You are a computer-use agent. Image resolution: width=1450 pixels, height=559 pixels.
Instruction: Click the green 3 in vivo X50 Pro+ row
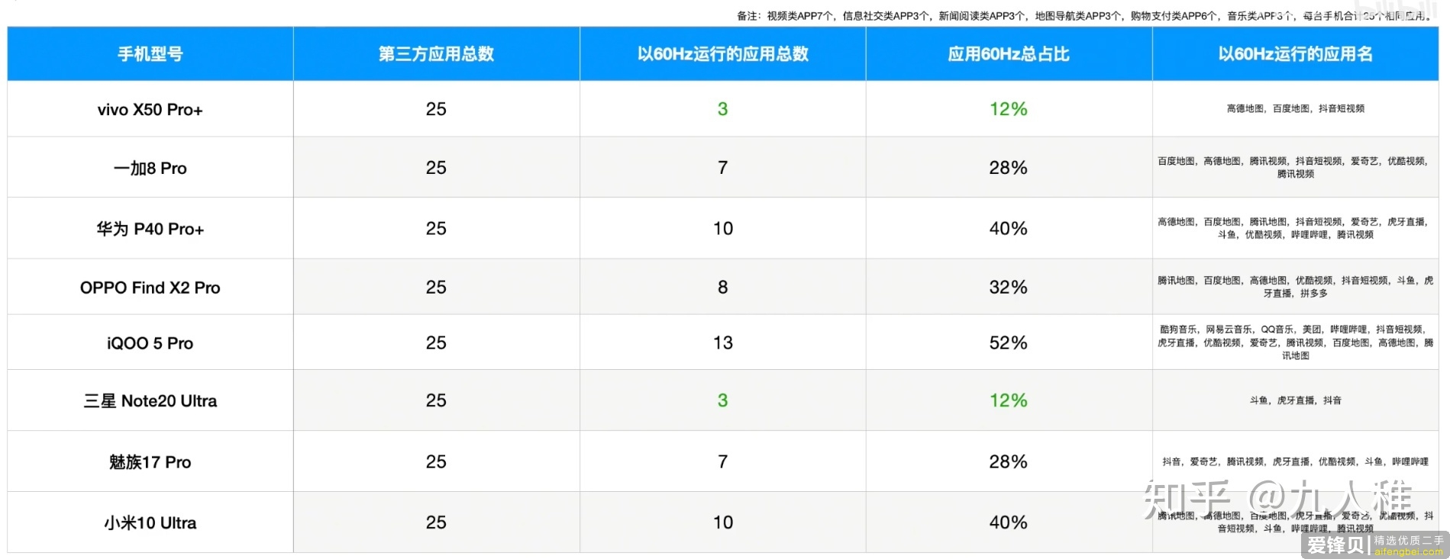point(722,109)
